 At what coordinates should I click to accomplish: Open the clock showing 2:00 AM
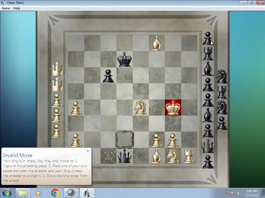pyautogui.click(x=252, y=193)
